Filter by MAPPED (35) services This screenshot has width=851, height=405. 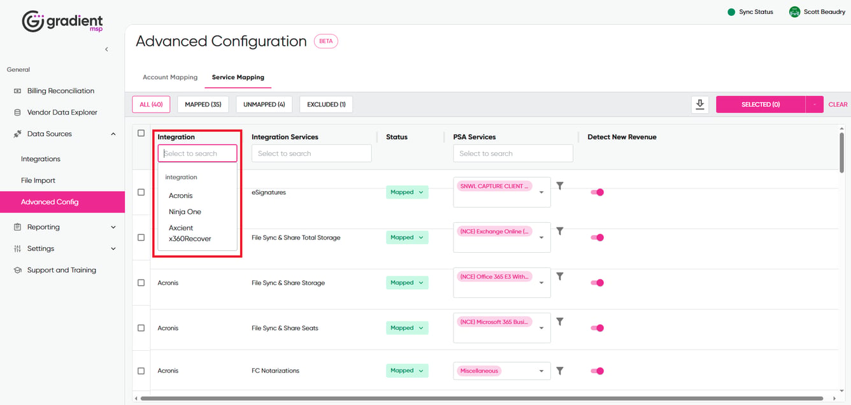pyautogui.click(x=203, y=104)
